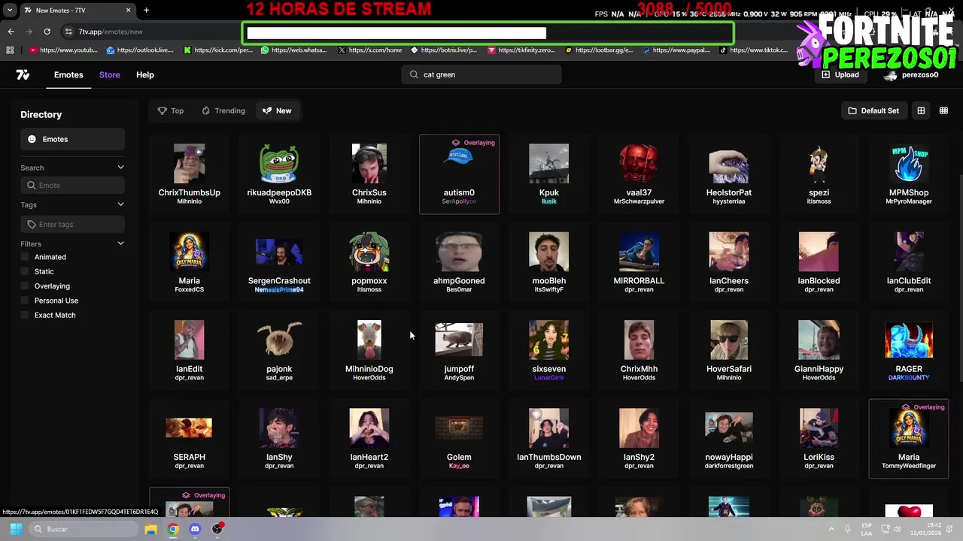Open a new browser tab
This screenshot has height=541, width=963.
[x=146, y=10]
